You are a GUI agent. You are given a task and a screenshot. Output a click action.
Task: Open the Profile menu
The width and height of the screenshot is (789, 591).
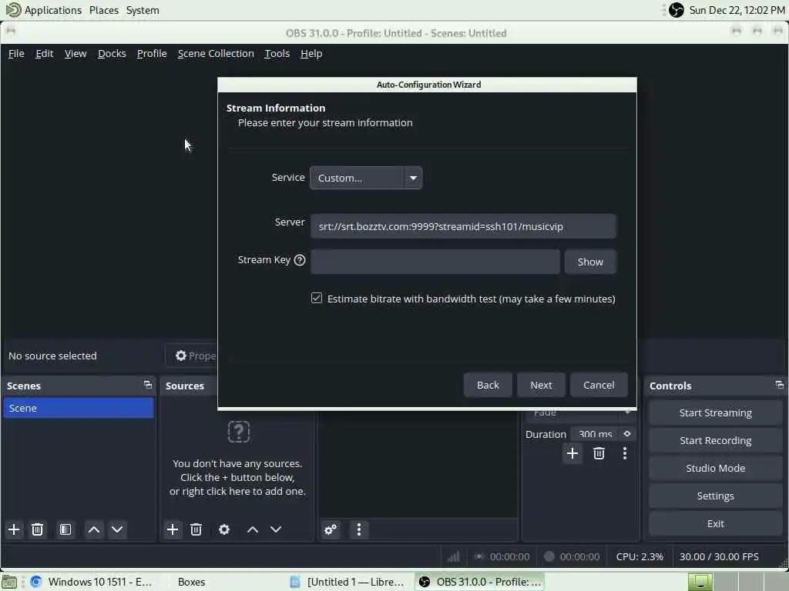click(x=152, y=53)
